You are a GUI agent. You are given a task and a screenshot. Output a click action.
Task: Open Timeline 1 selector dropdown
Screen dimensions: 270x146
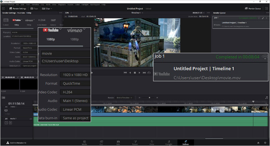pos(137,13)
